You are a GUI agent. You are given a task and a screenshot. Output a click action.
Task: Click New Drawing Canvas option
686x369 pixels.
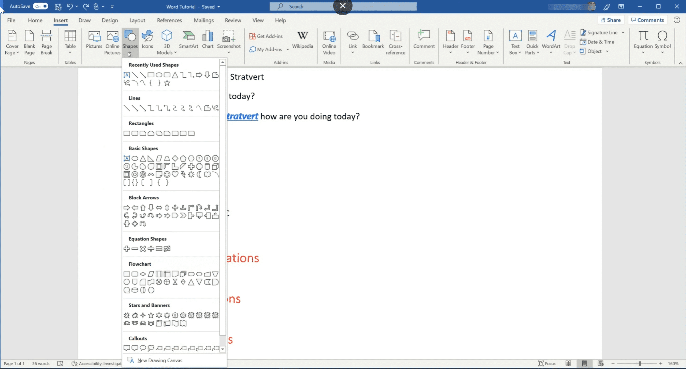point(160,360)
